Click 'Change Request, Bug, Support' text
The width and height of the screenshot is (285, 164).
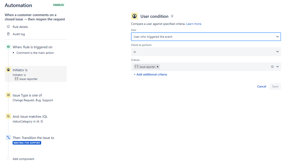[33, 100]
